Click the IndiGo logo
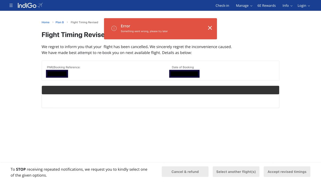321x182 pixels. [30, 5]
